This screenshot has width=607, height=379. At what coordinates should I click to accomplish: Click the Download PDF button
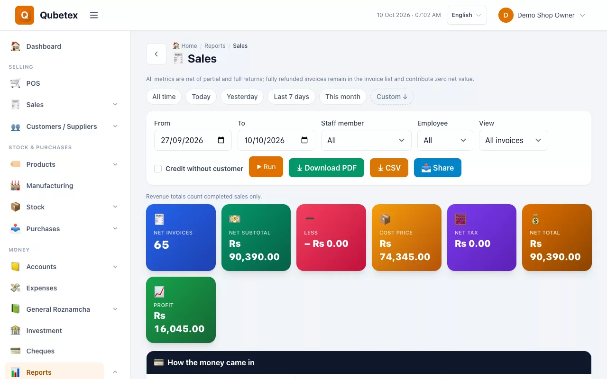(x=326, y=168)
